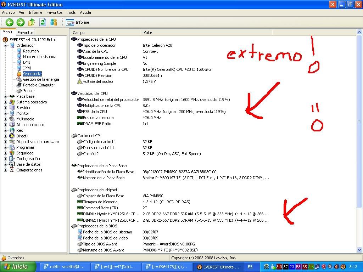Expand the Programas tree node
Screen dimensions: 363x272
[6, 147]
